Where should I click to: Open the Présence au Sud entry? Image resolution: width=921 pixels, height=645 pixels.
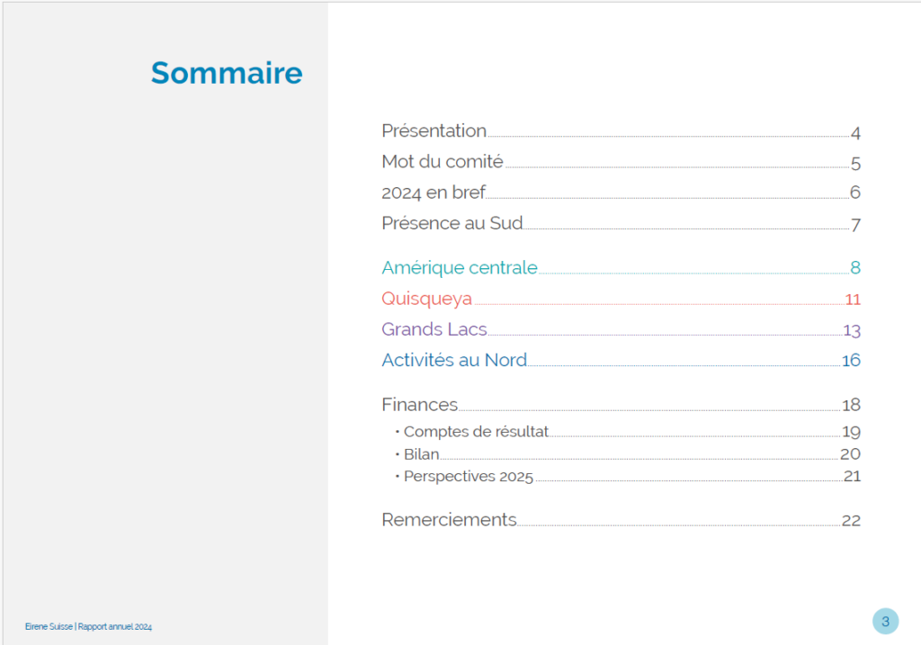click(452, 222)
